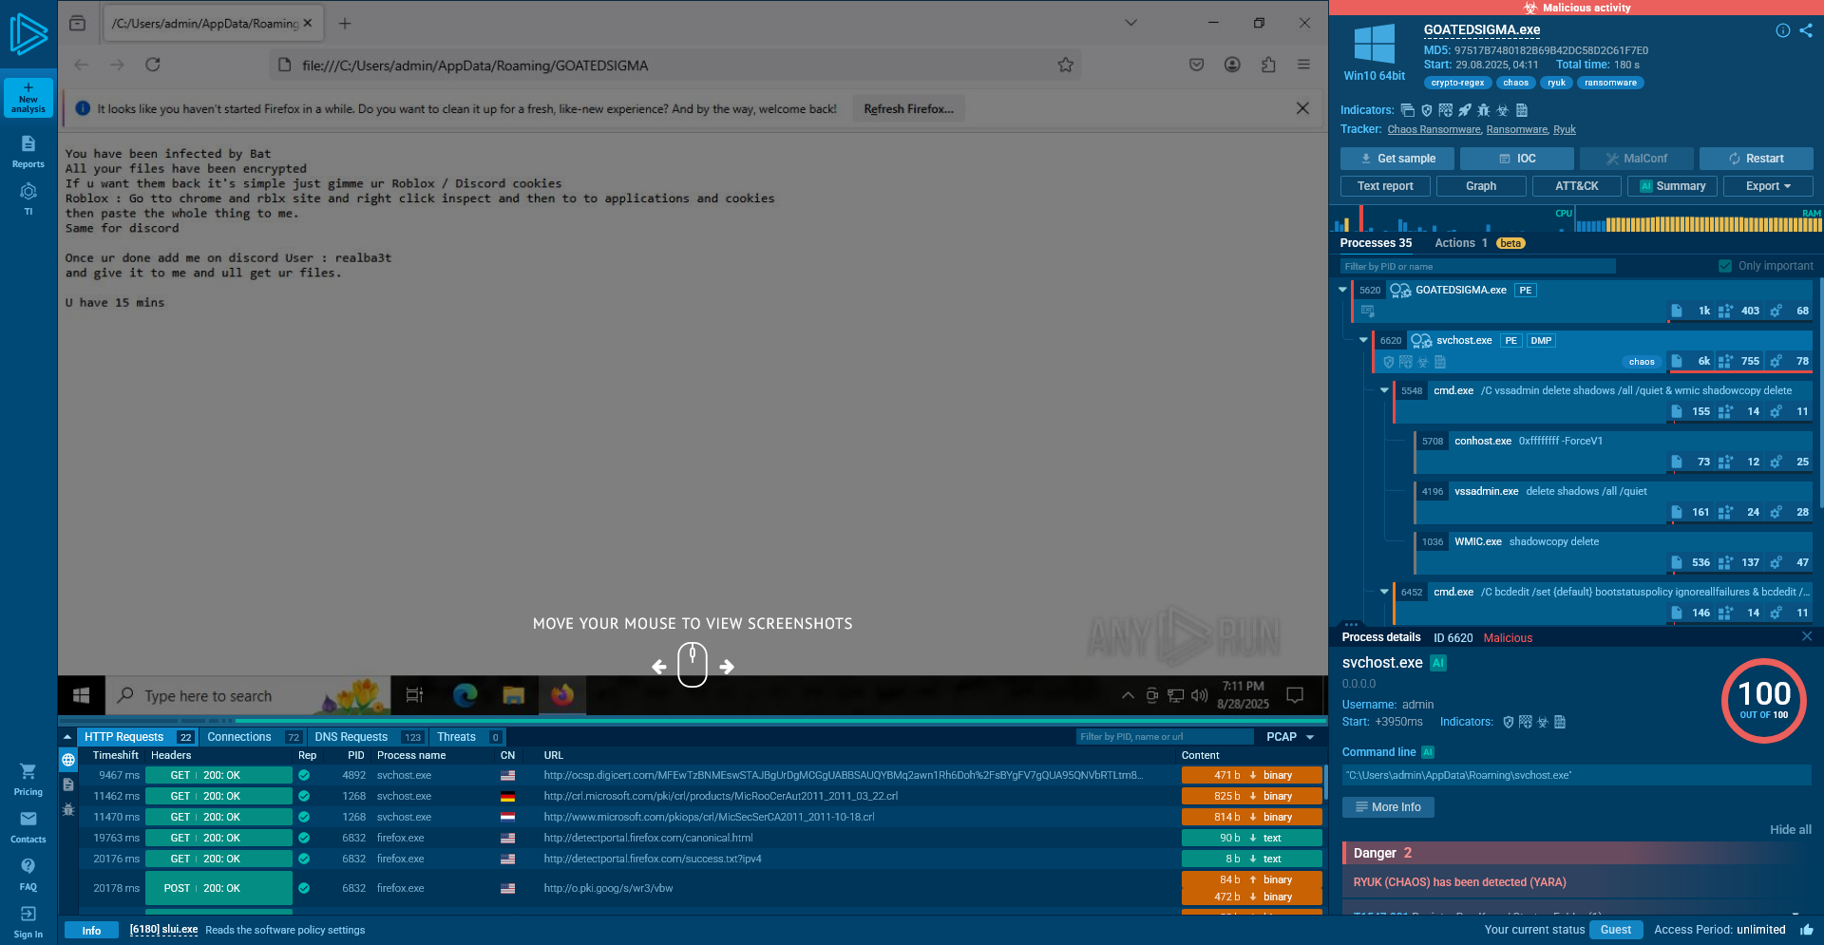
Task: Open the PCAP dropdown arrow
Action: [1311, 737]
